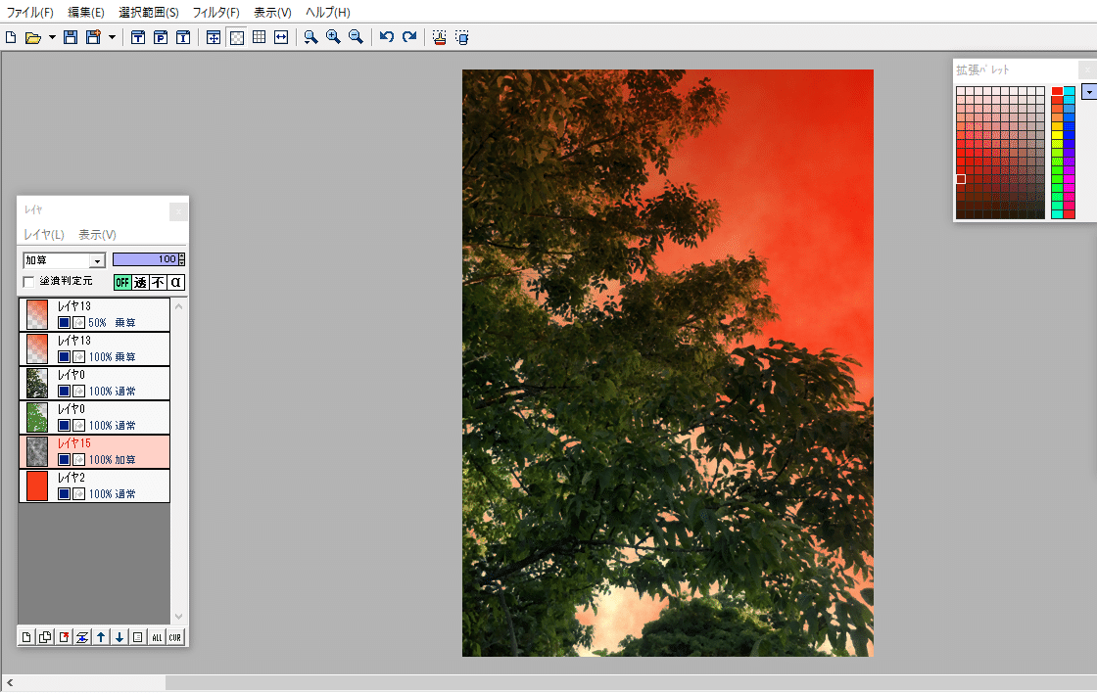Hide the レイヤ13 100% 乗算 layer
1097x693 pixels.
[64, 356]
